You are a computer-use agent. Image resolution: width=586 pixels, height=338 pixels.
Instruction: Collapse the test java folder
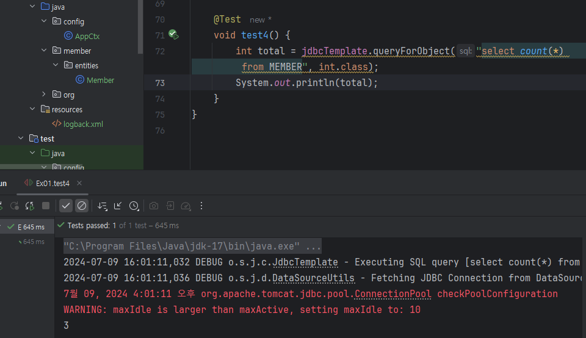32,153
